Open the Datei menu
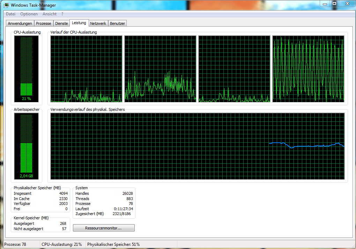The width and height of the screenshot is (356, 249). pos(11,14)
